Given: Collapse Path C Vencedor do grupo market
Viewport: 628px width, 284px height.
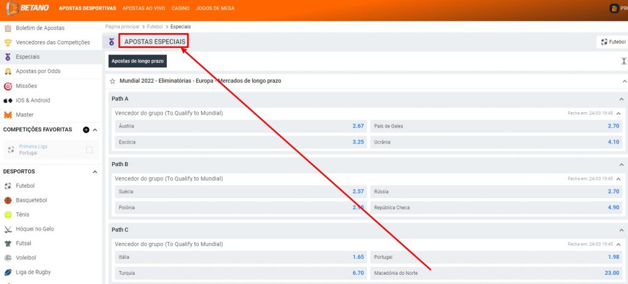Looking at the screenshot, I should 618,244.
